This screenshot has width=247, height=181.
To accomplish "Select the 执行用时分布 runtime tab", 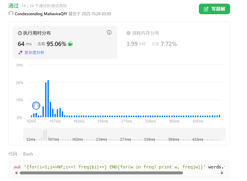I will point(37,33).
